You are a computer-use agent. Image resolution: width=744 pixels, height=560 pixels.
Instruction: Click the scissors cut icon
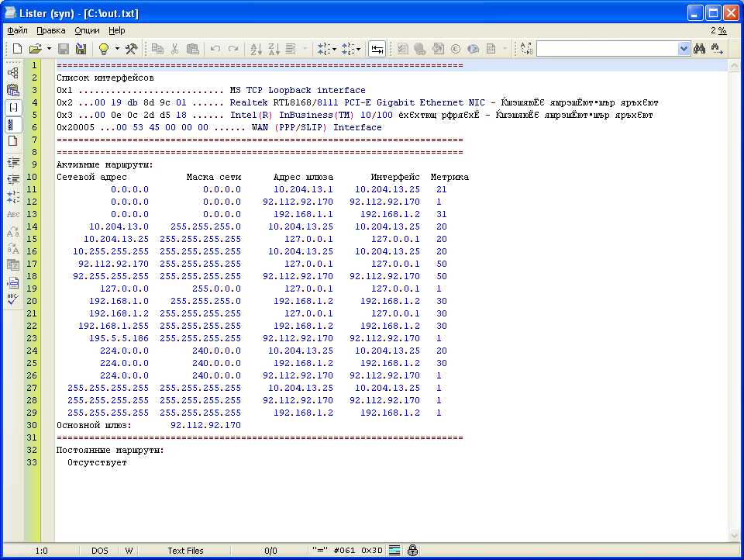(x=174, y=48)
